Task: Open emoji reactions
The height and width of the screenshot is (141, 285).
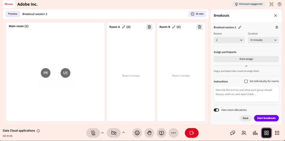Action: tap(137, 133)
